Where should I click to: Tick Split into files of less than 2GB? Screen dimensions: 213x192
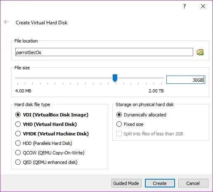pyautogui.click(x=119, y=134)
